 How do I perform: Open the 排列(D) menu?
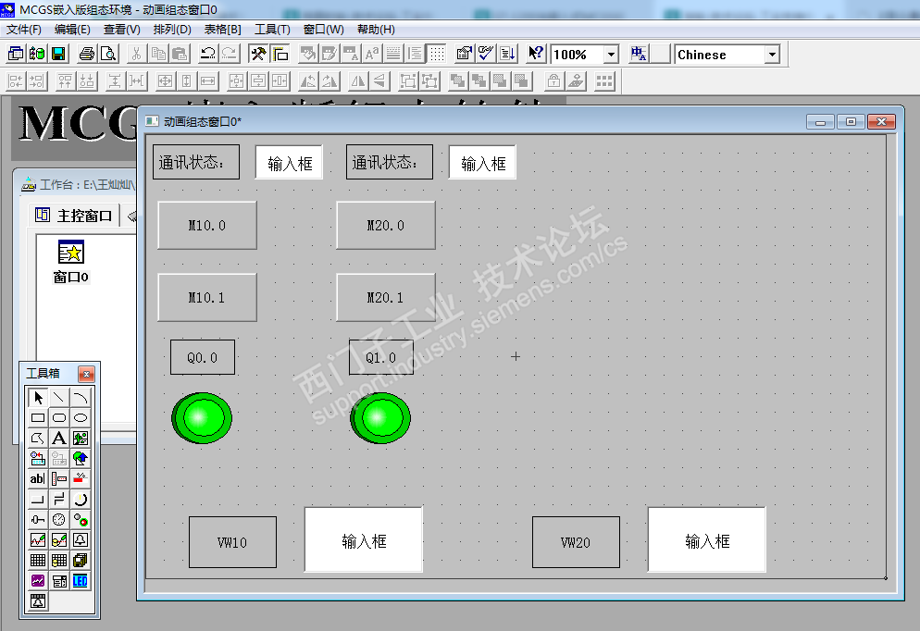(x=172, y=30)
